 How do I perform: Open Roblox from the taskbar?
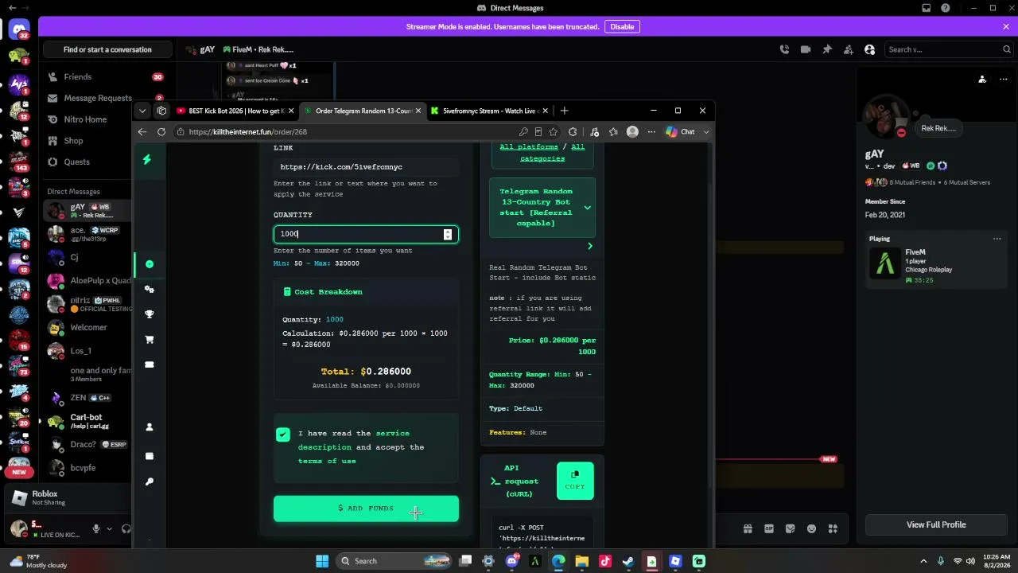(x=675, y=561)
